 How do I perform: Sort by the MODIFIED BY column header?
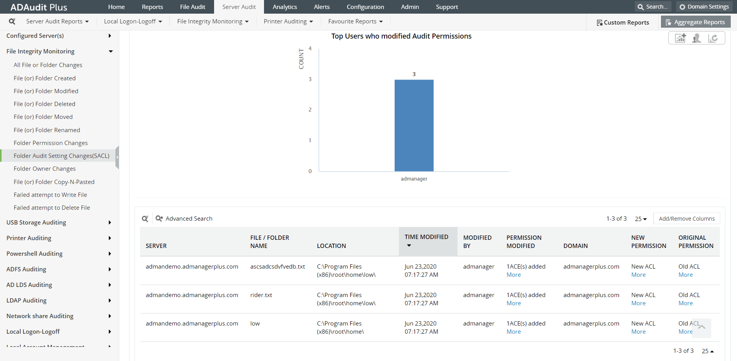tap(477, 242)
